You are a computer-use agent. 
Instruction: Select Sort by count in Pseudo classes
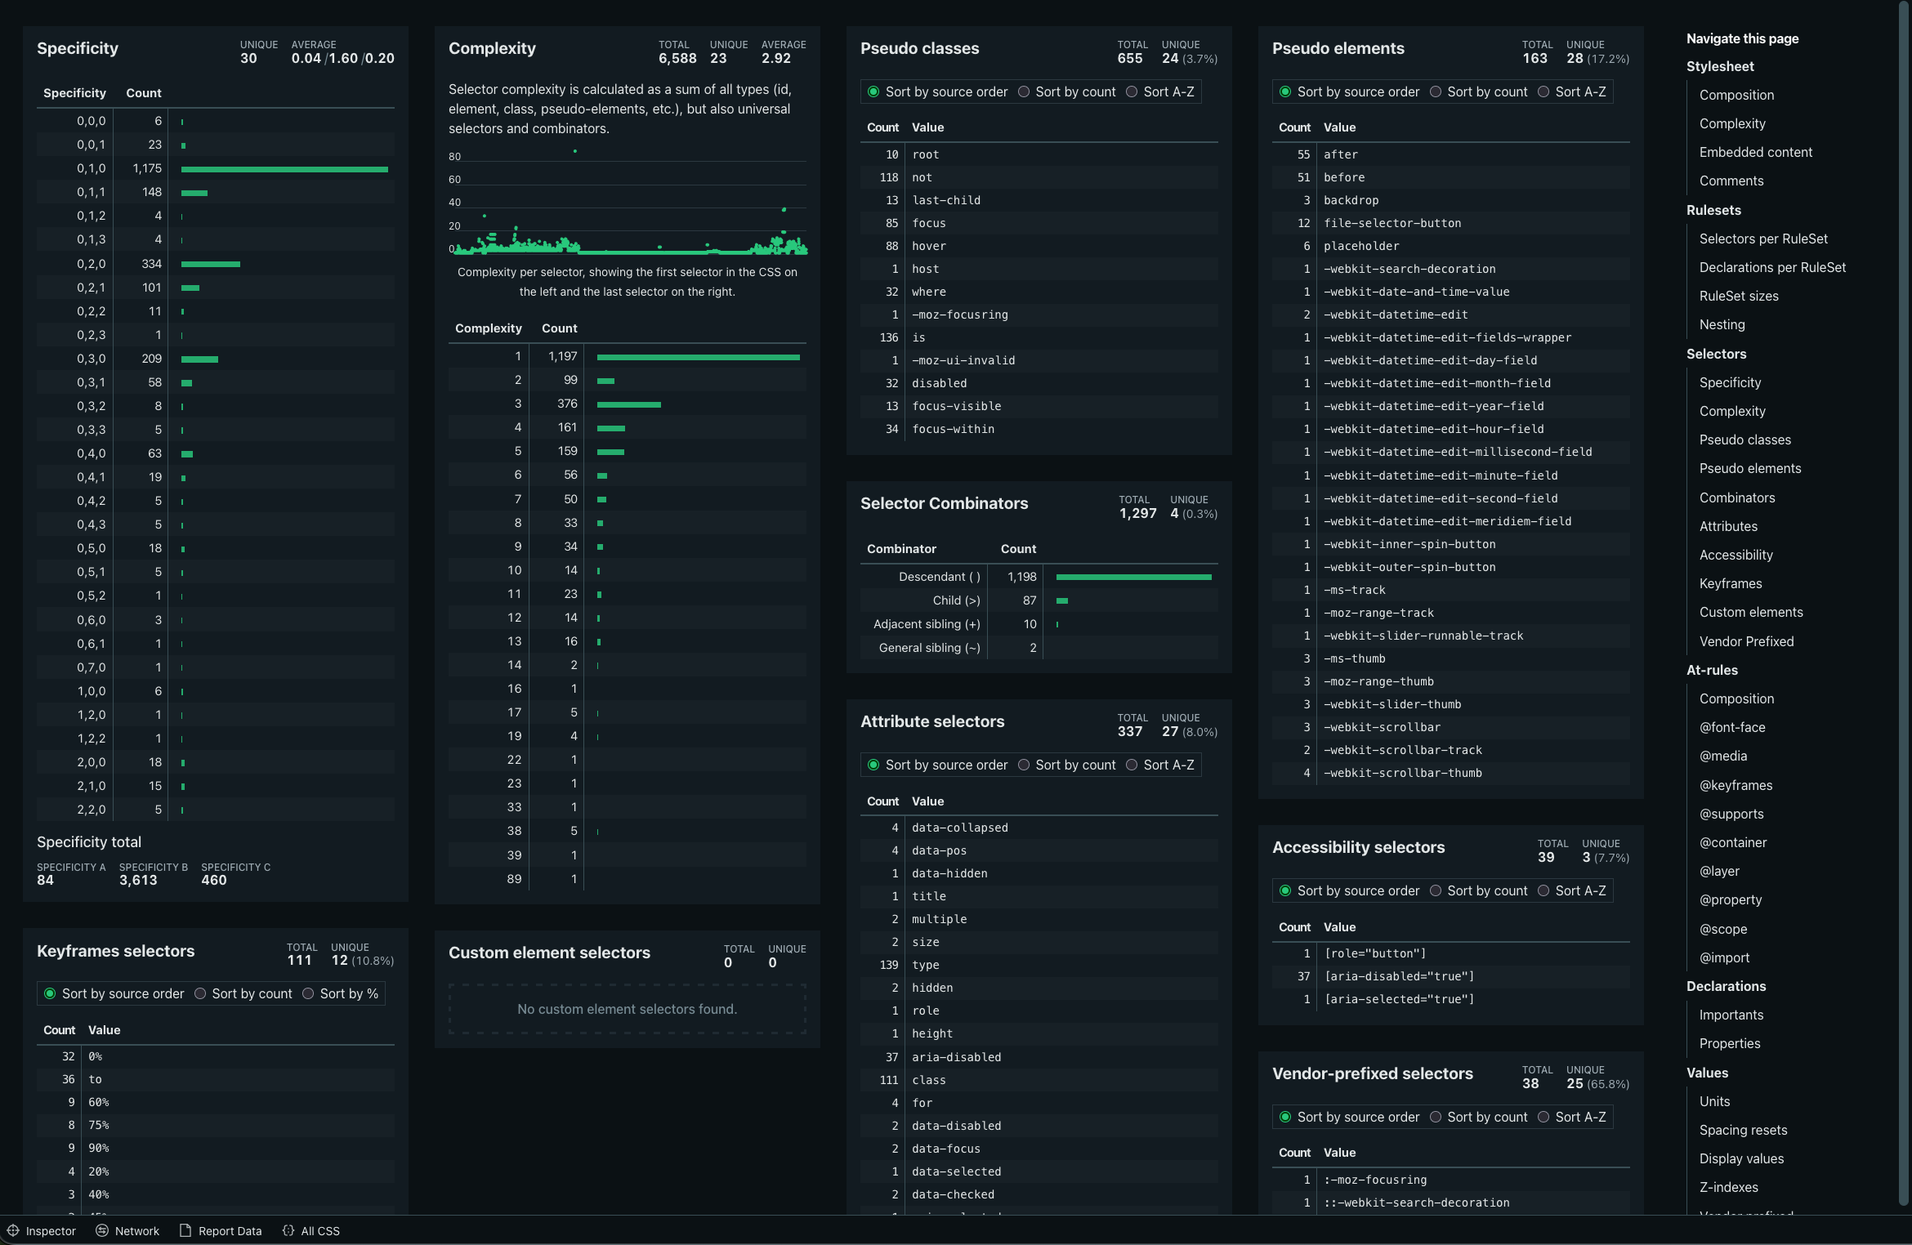tap(1067, 91)
